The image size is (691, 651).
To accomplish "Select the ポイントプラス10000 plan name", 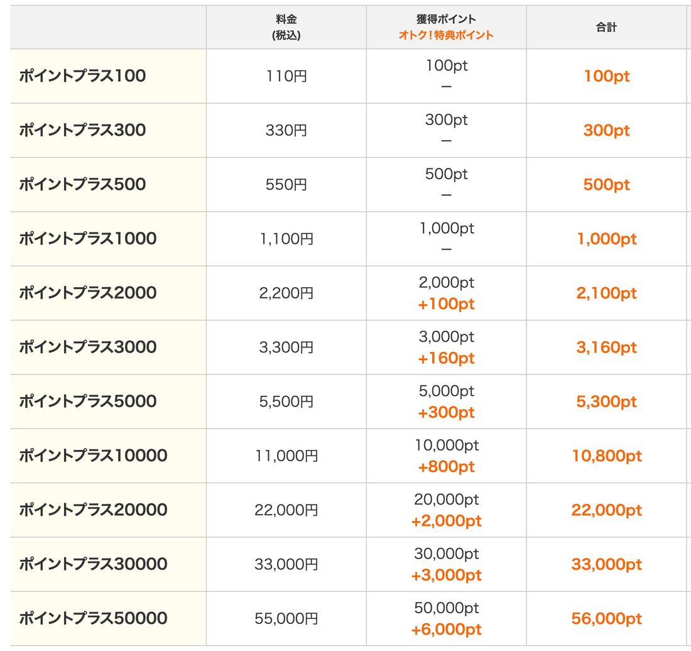I will 93,456.
